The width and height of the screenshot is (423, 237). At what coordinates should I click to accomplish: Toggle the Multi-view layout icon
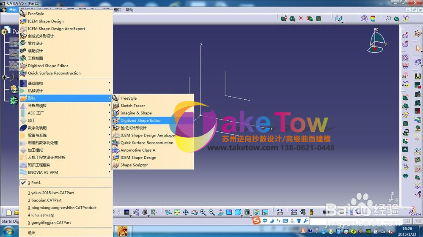click(229, 212)
